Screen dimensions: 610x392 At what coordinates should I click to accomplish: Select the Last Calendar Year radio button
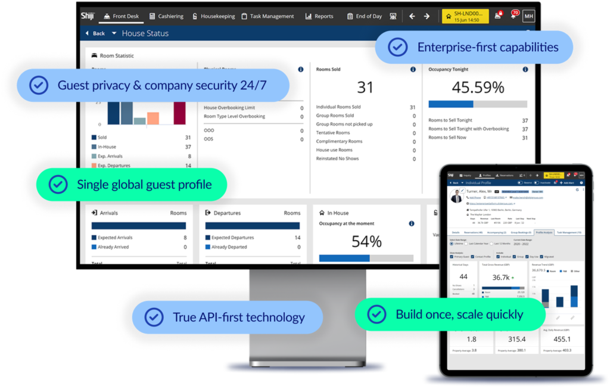[x=466, y=244]
